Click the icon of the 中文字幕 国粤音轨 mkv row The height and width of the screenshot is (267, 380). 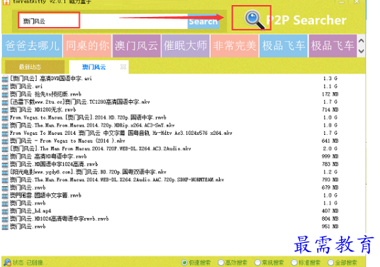pyautogui.click(x=5, y=133)
